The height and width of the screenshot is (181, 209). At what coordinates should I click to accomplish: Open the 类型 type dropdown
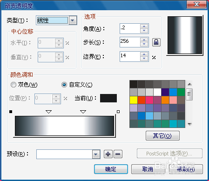click(x=73, y=20)
